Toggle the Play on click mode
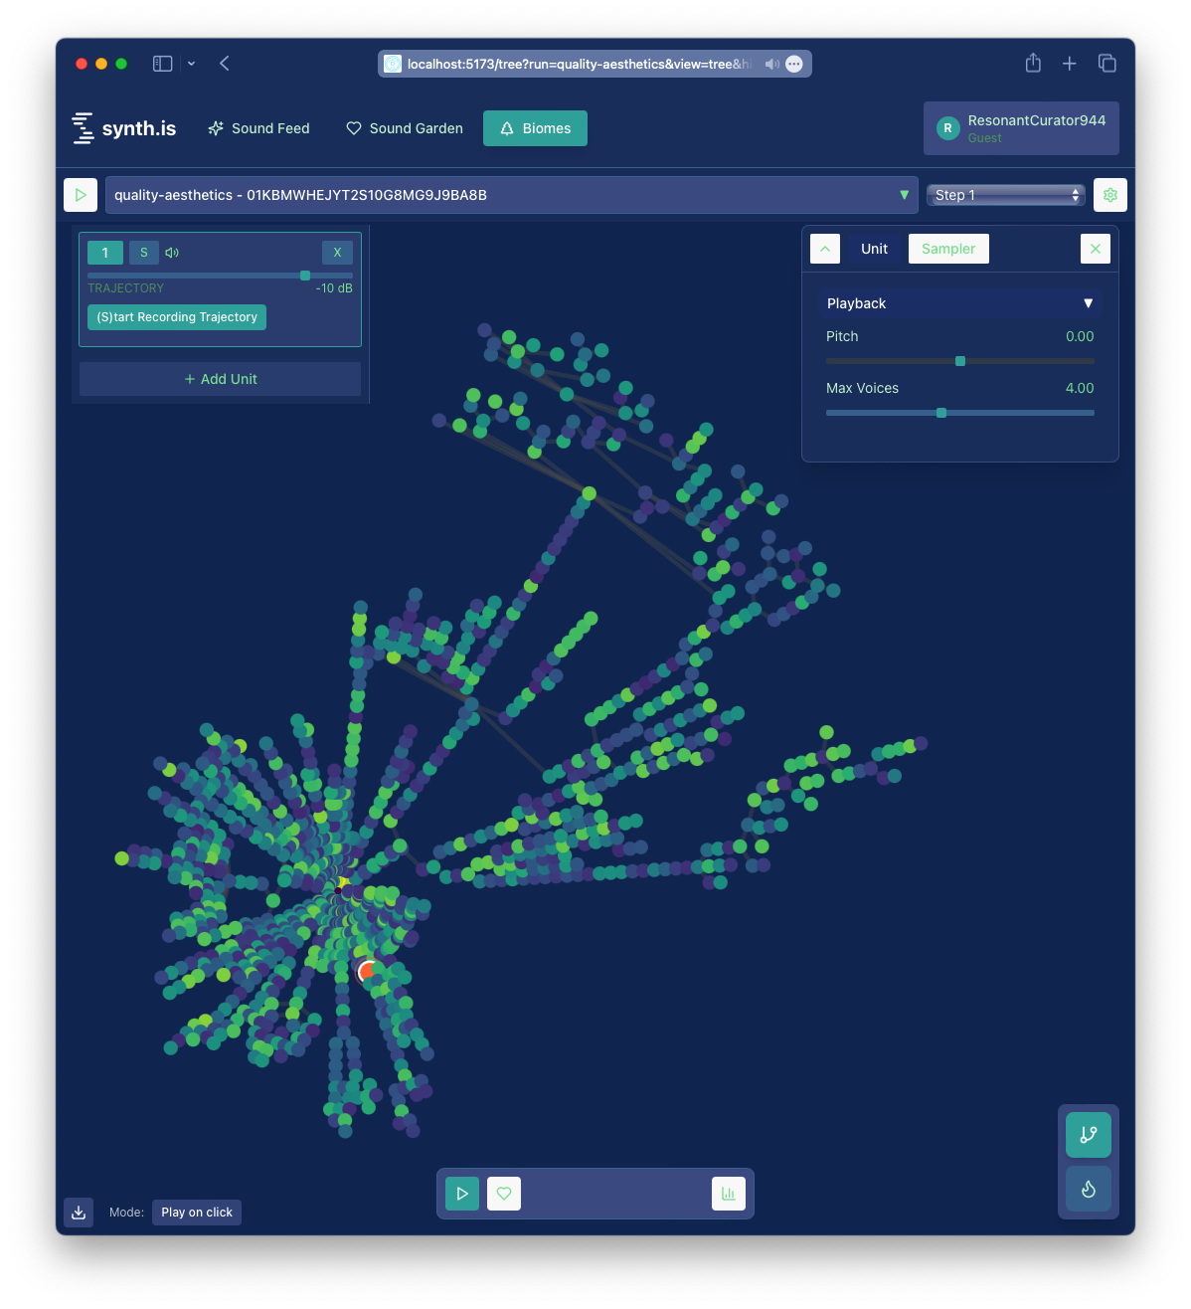Screen dimensions: 1191x1309 (x=197, y=1213)
